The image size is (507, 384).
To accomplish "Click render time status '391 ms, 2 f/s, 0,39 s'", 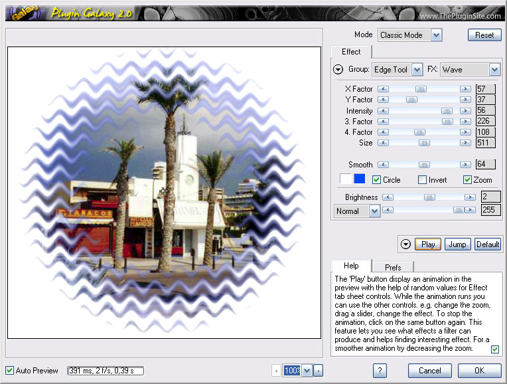I will [x=106, y=371].
